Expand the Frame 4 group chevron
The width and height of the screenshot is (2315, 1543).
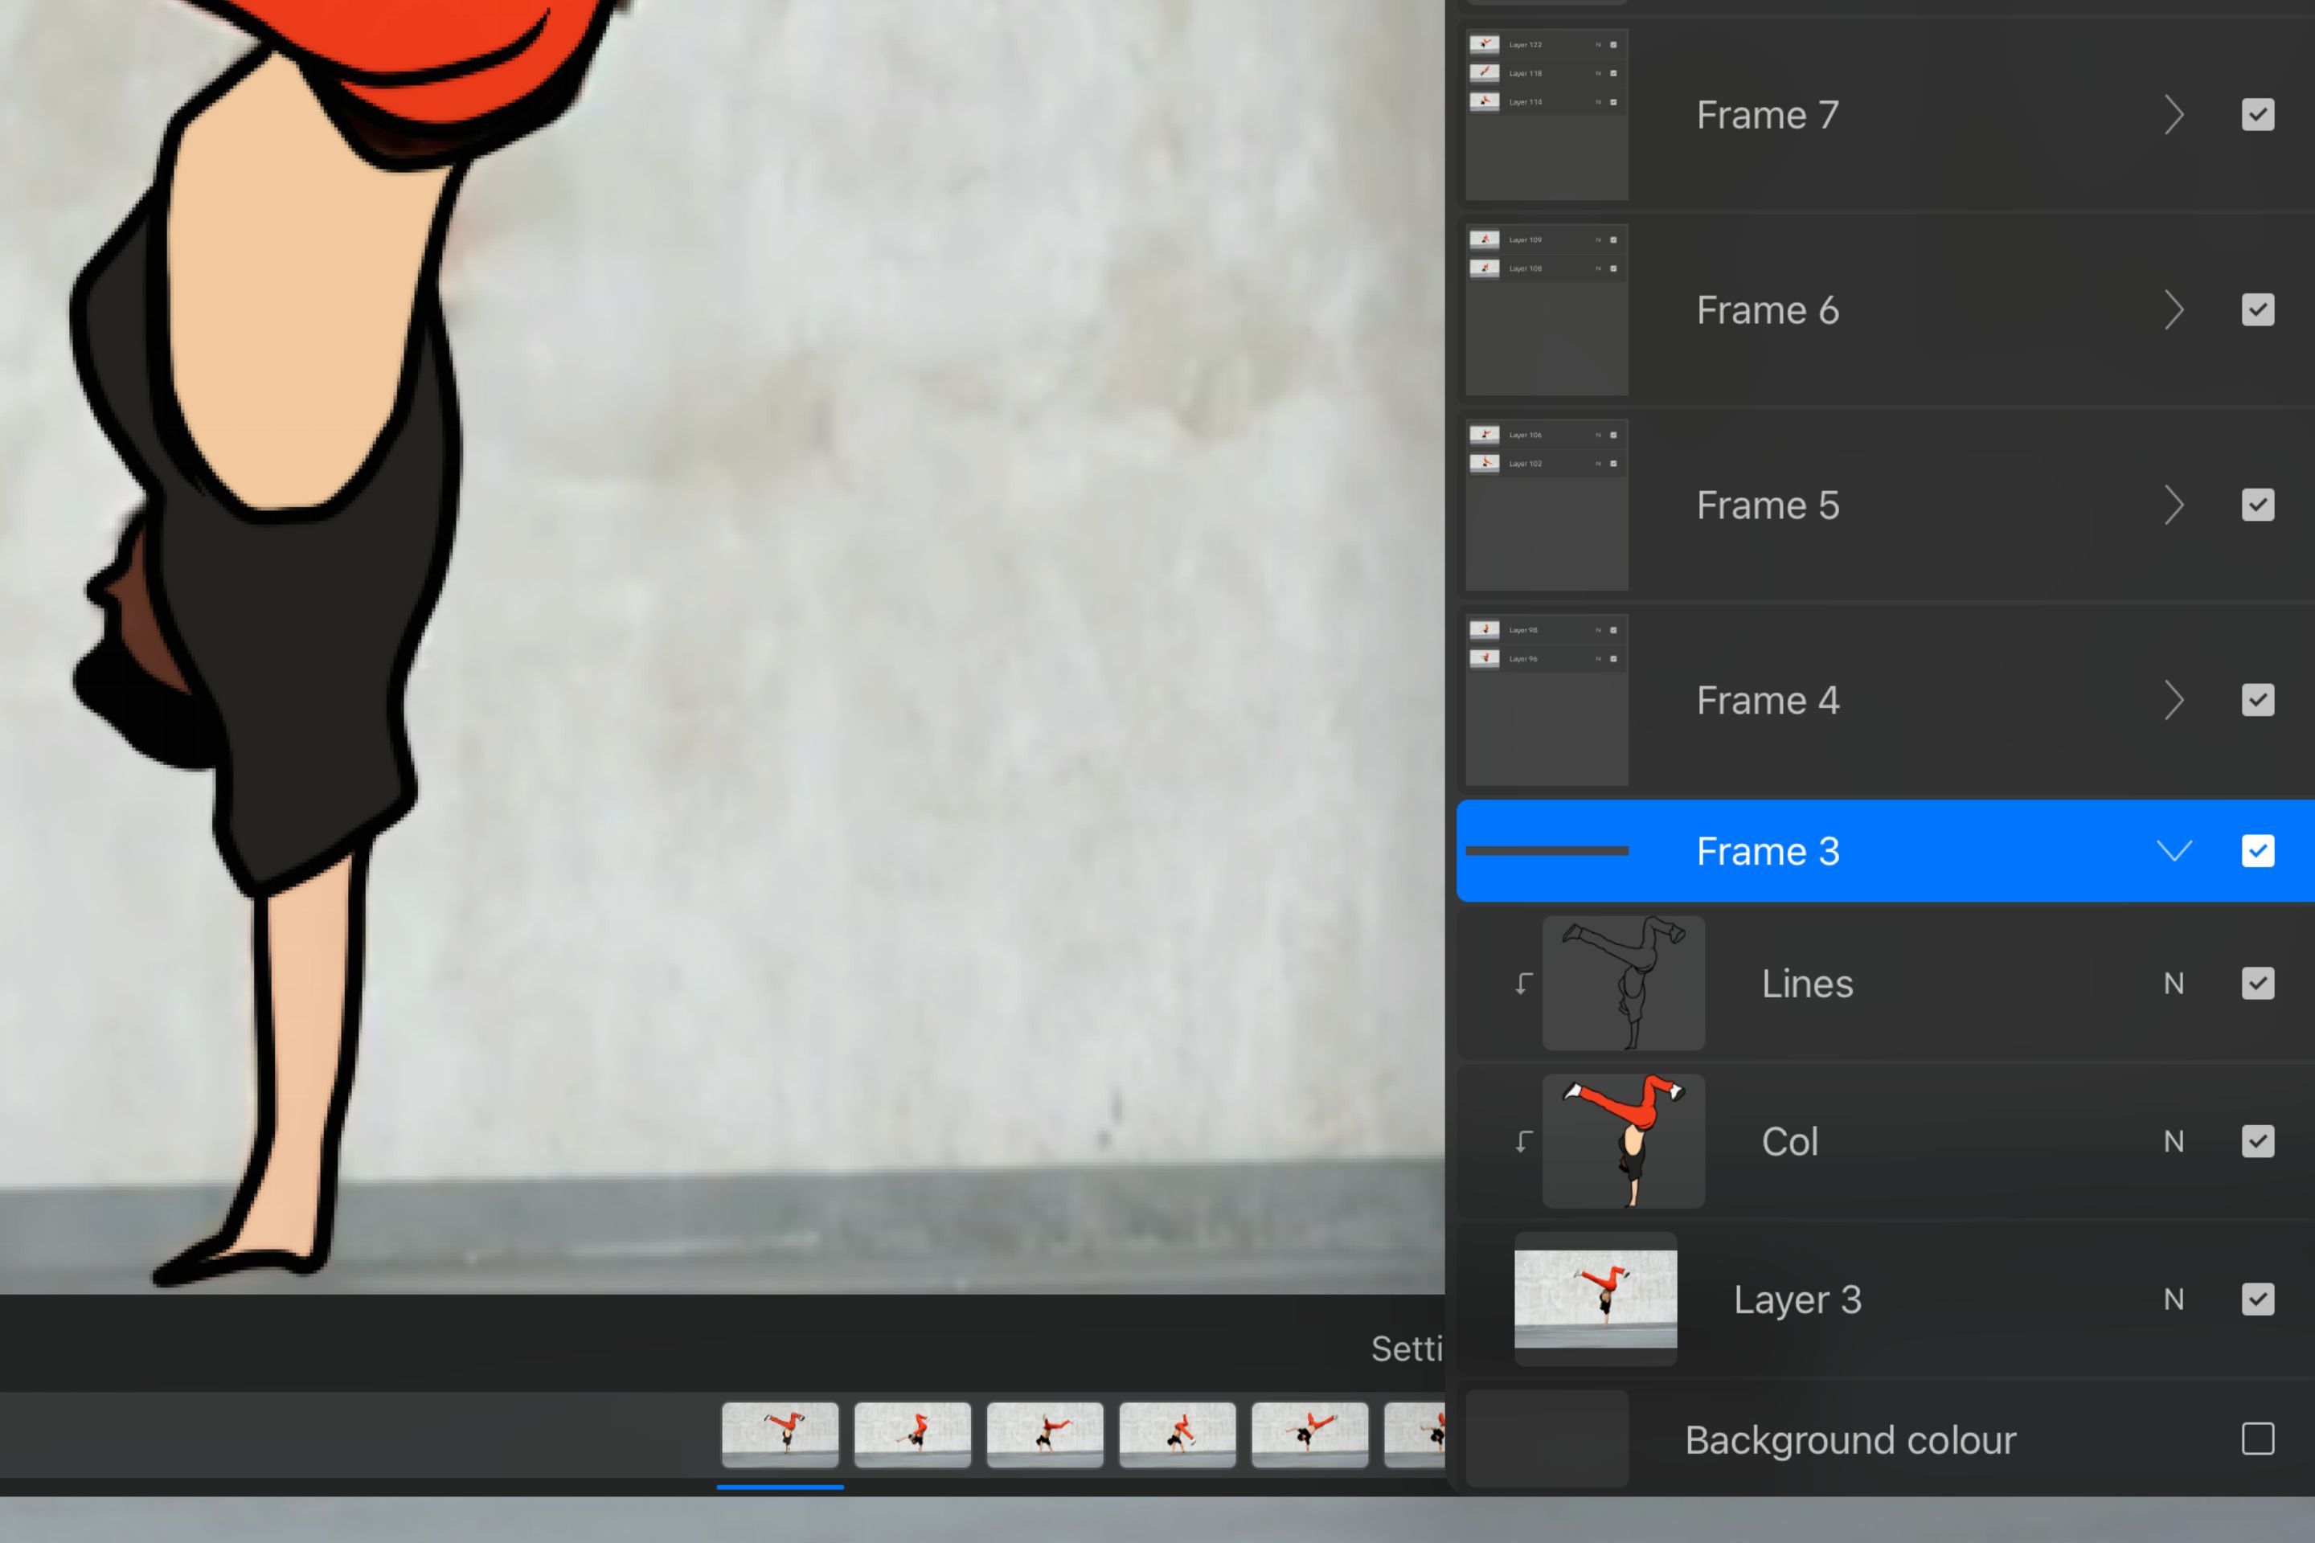[x=2174, y=701]
